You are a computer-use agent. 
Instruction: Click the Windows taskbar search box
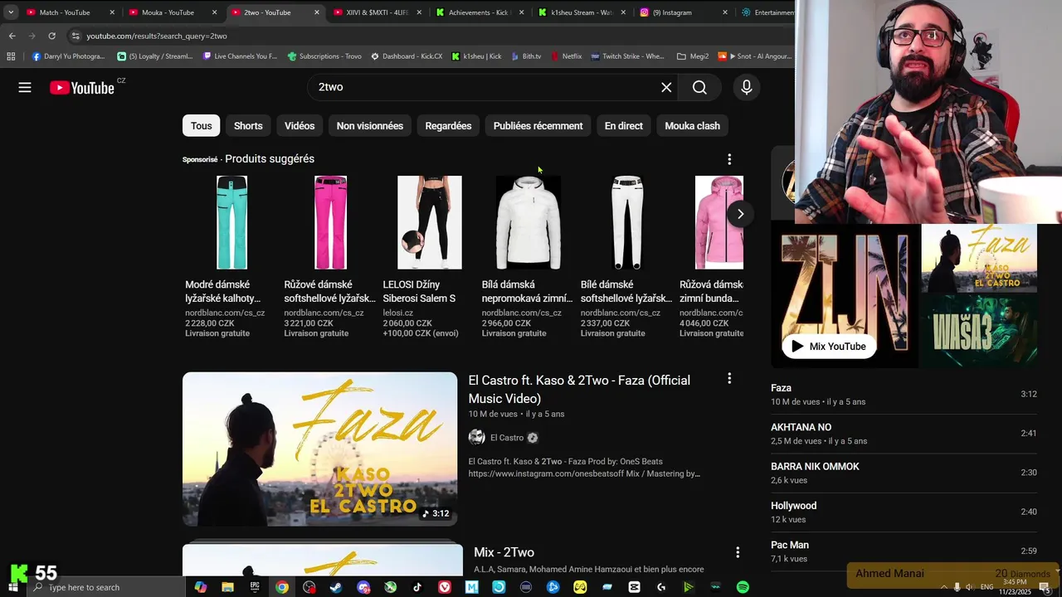[x=106, y=587]
